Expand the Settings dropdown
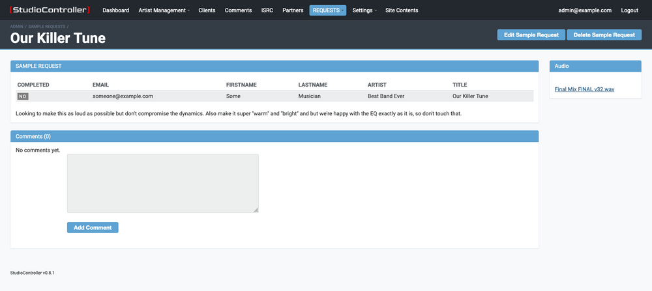652x291 pixels. (x=364, y=10)
